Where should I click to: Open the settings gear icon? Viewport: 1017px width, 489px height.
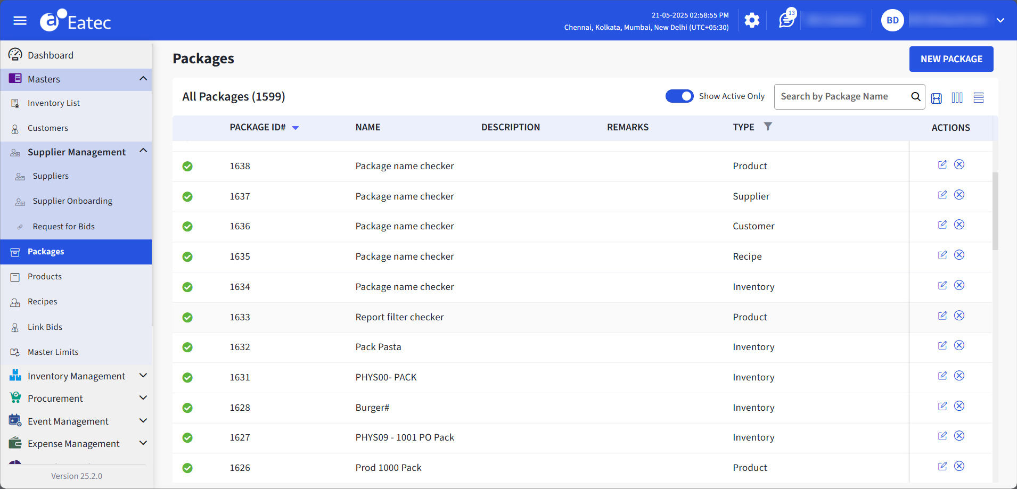752,21
